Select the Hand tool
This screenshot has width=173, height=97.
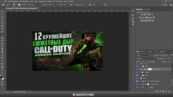pyautogui.click(x=2, y=67)
